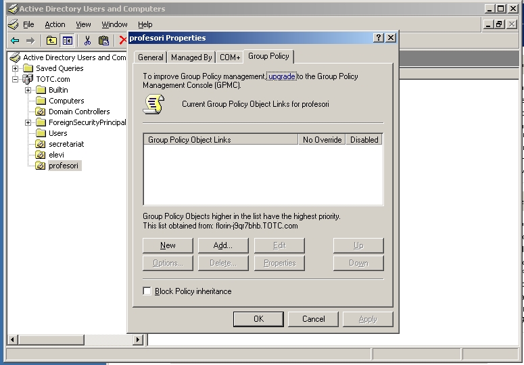Image resolution: width=524 pixels, height=365 pixels.
Task: Click the Group Policy Object Links column header
Action: (x=220, y=140)
